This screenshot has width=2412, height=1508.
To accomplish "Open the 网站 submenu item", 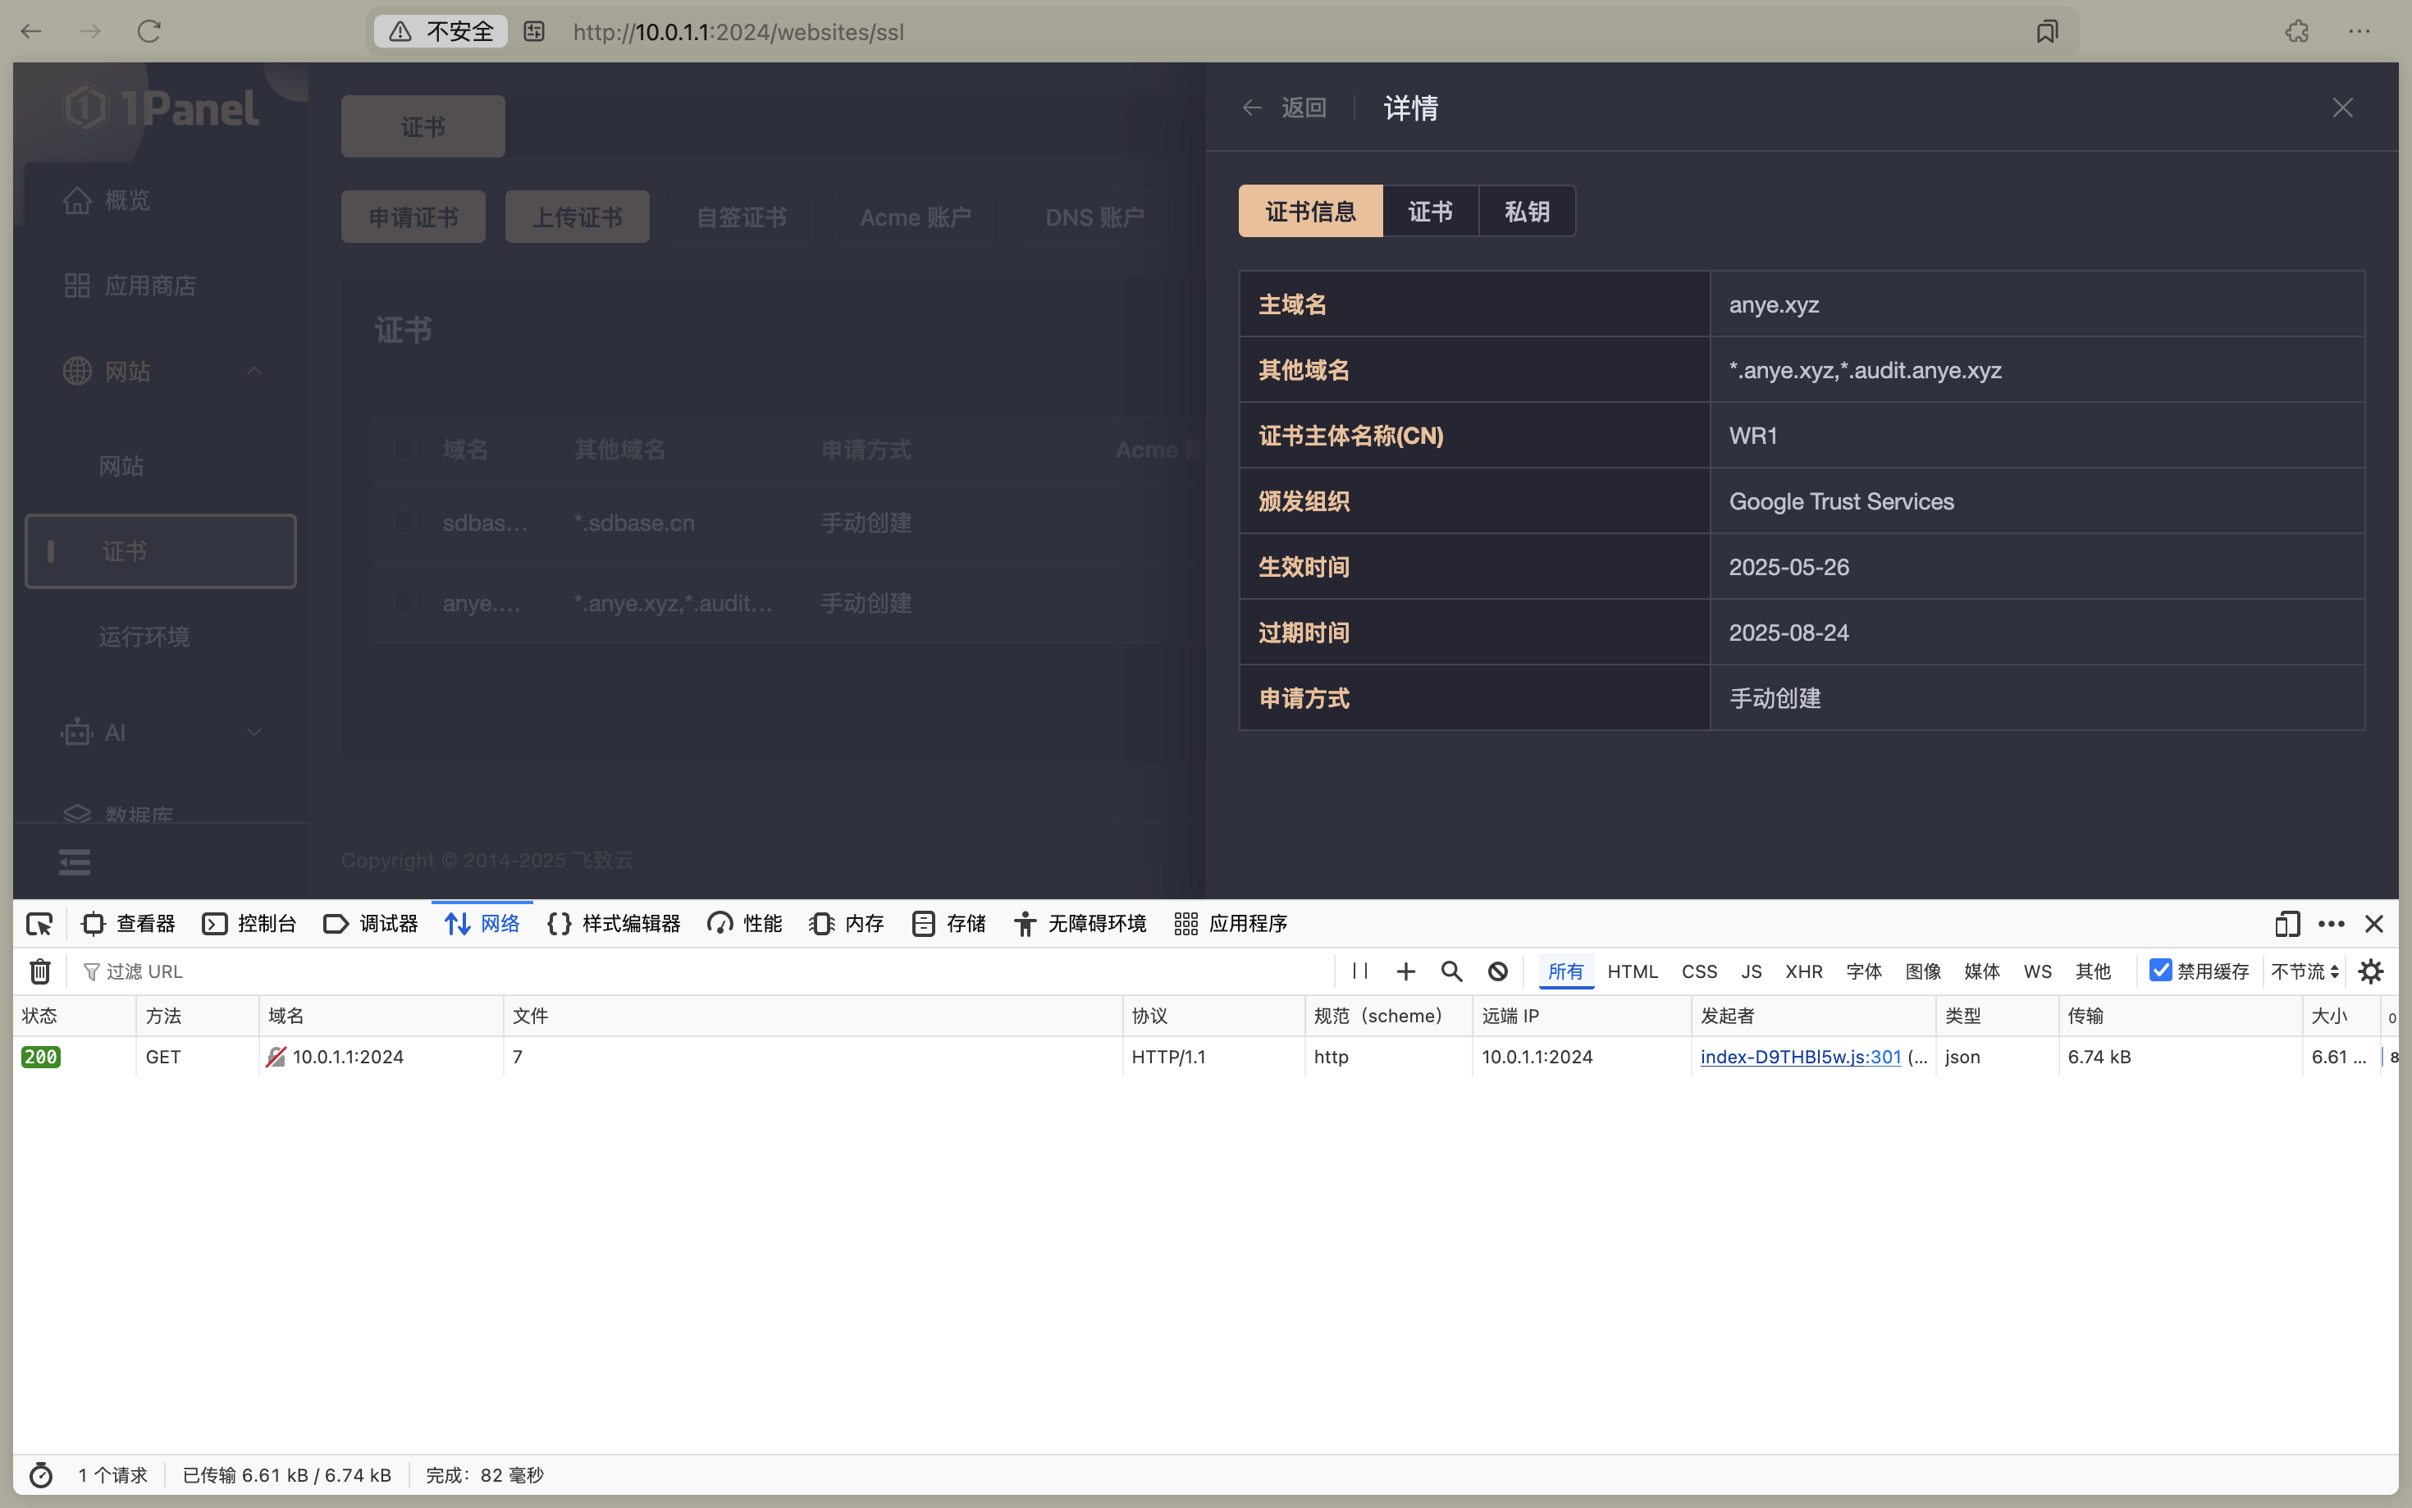I will (159, 466).
